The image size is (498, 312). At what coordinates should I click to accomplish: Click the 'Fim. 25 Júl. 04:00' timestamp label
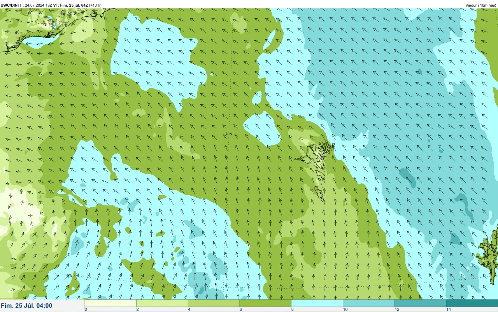click(x=26, y=306)
